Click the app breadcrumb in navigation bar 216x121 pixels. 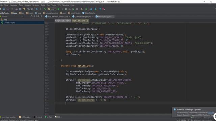(14, 13)
